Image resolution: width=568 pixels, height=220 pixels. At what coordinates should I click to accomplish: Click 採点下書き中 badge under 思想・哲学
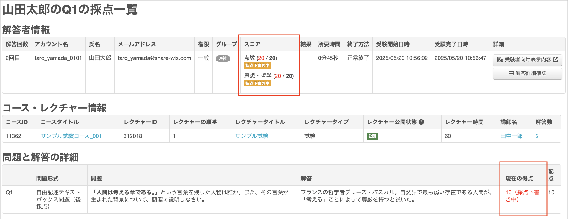pos(257,83)
